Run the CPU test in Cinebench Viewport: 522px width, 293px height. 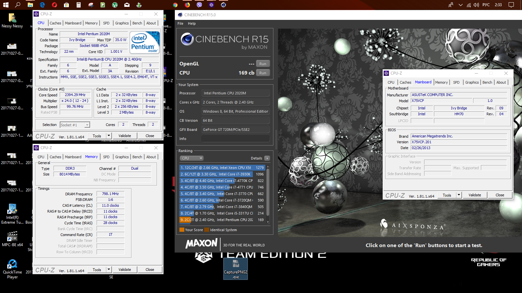click(x=263, y=73)
